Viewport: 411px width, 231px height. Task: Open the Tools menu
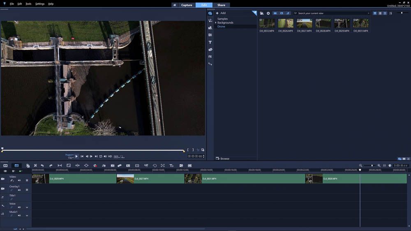click(x=28, y=4)
